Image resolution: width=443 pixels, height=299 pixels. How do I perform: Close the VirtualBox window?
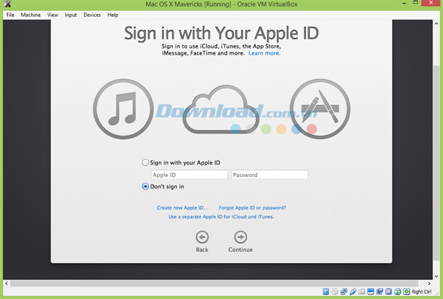click(431, 3)
